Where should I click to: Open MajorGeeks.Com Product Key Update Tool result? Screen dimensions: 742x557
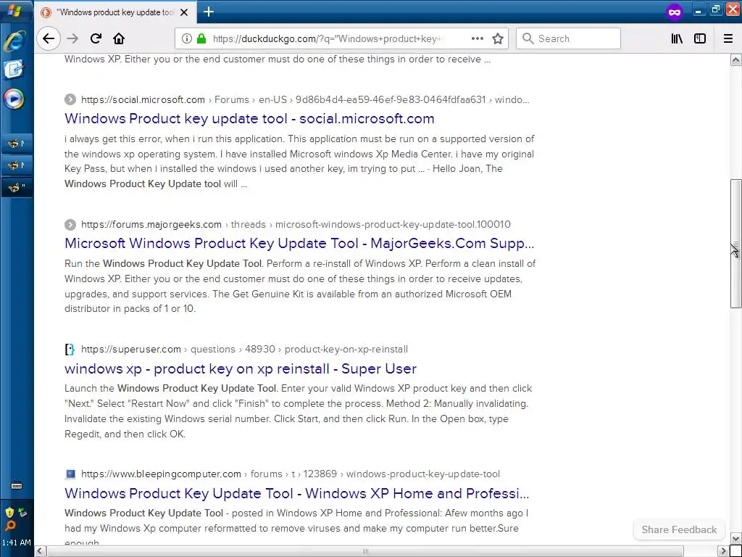point(299,243)
